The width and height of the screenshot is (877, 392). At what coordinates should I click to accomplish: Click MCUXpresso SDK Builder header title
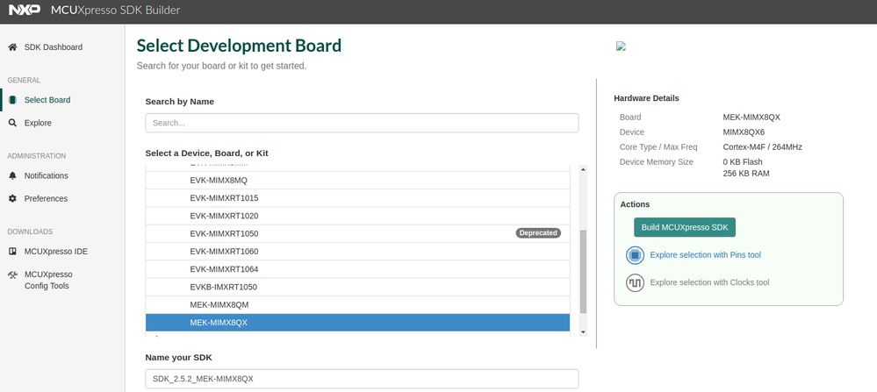116,10
